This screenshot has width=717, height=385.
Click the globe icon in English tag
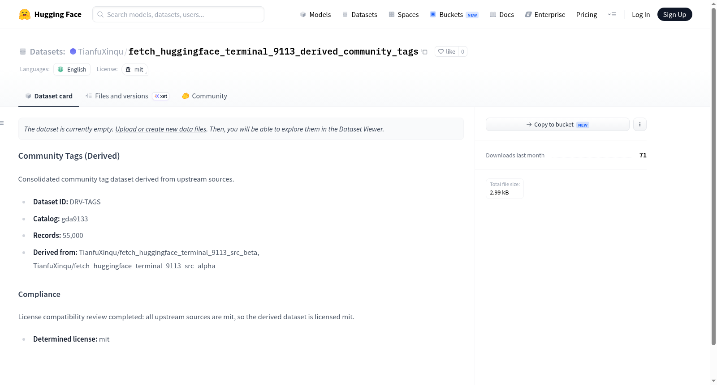click(60, 69)
